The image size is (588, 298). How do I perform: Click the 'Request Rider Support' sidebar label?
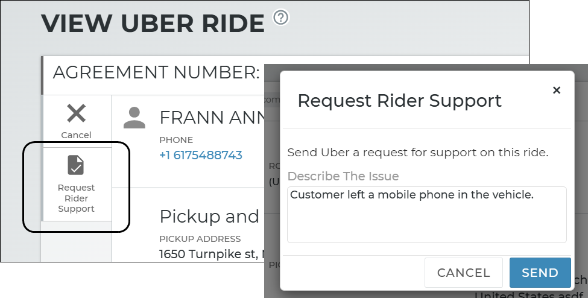point(76,198)
